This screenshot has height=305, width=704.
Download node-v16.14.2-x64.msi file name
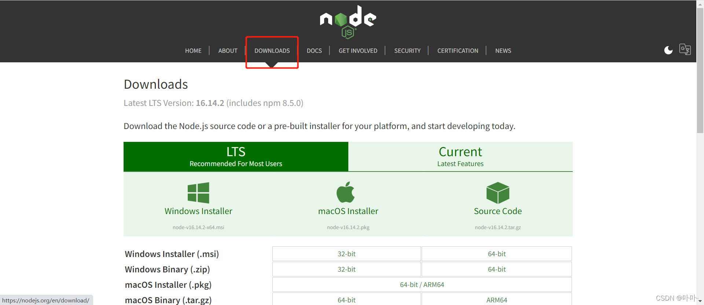[x=198, y=227]
